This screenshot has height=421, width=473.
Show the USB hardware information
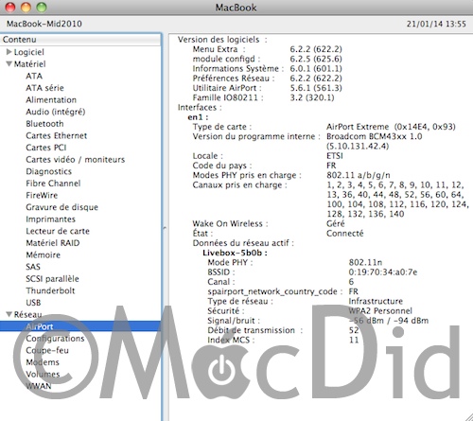pos(33,303)
